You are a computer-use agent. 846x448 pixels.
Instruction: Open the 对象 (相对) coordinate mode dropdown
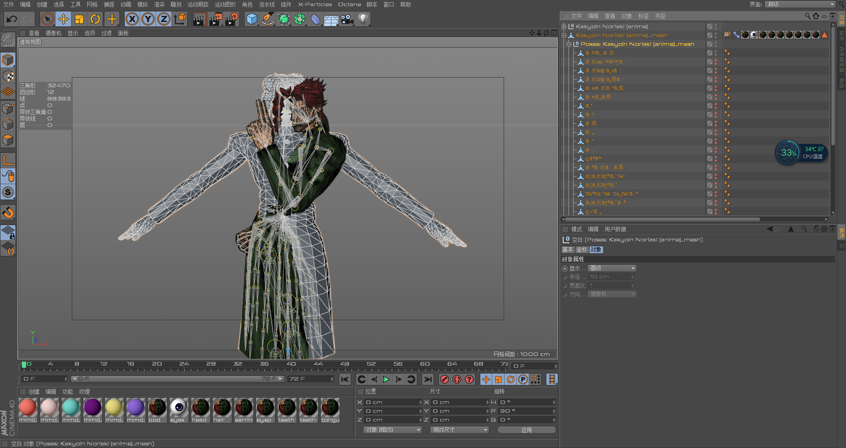[393, 430]
